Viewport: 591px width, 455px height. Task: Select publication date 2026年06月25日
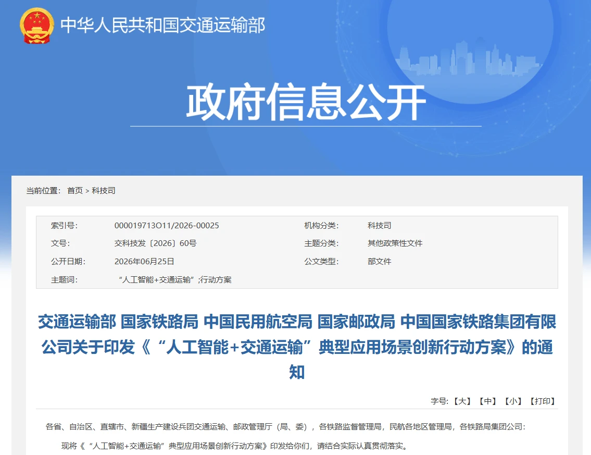[x=144, y=262]
